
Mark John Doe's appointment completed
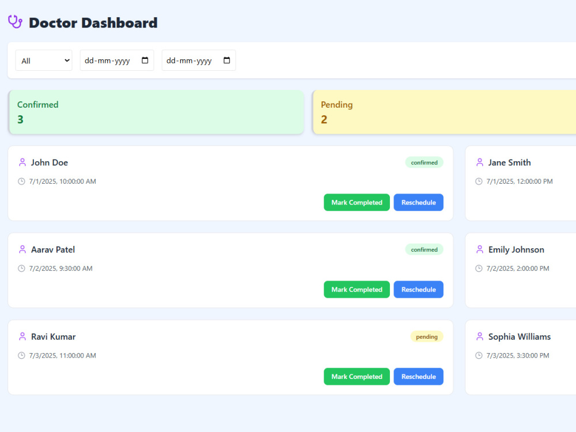point(357,202)
